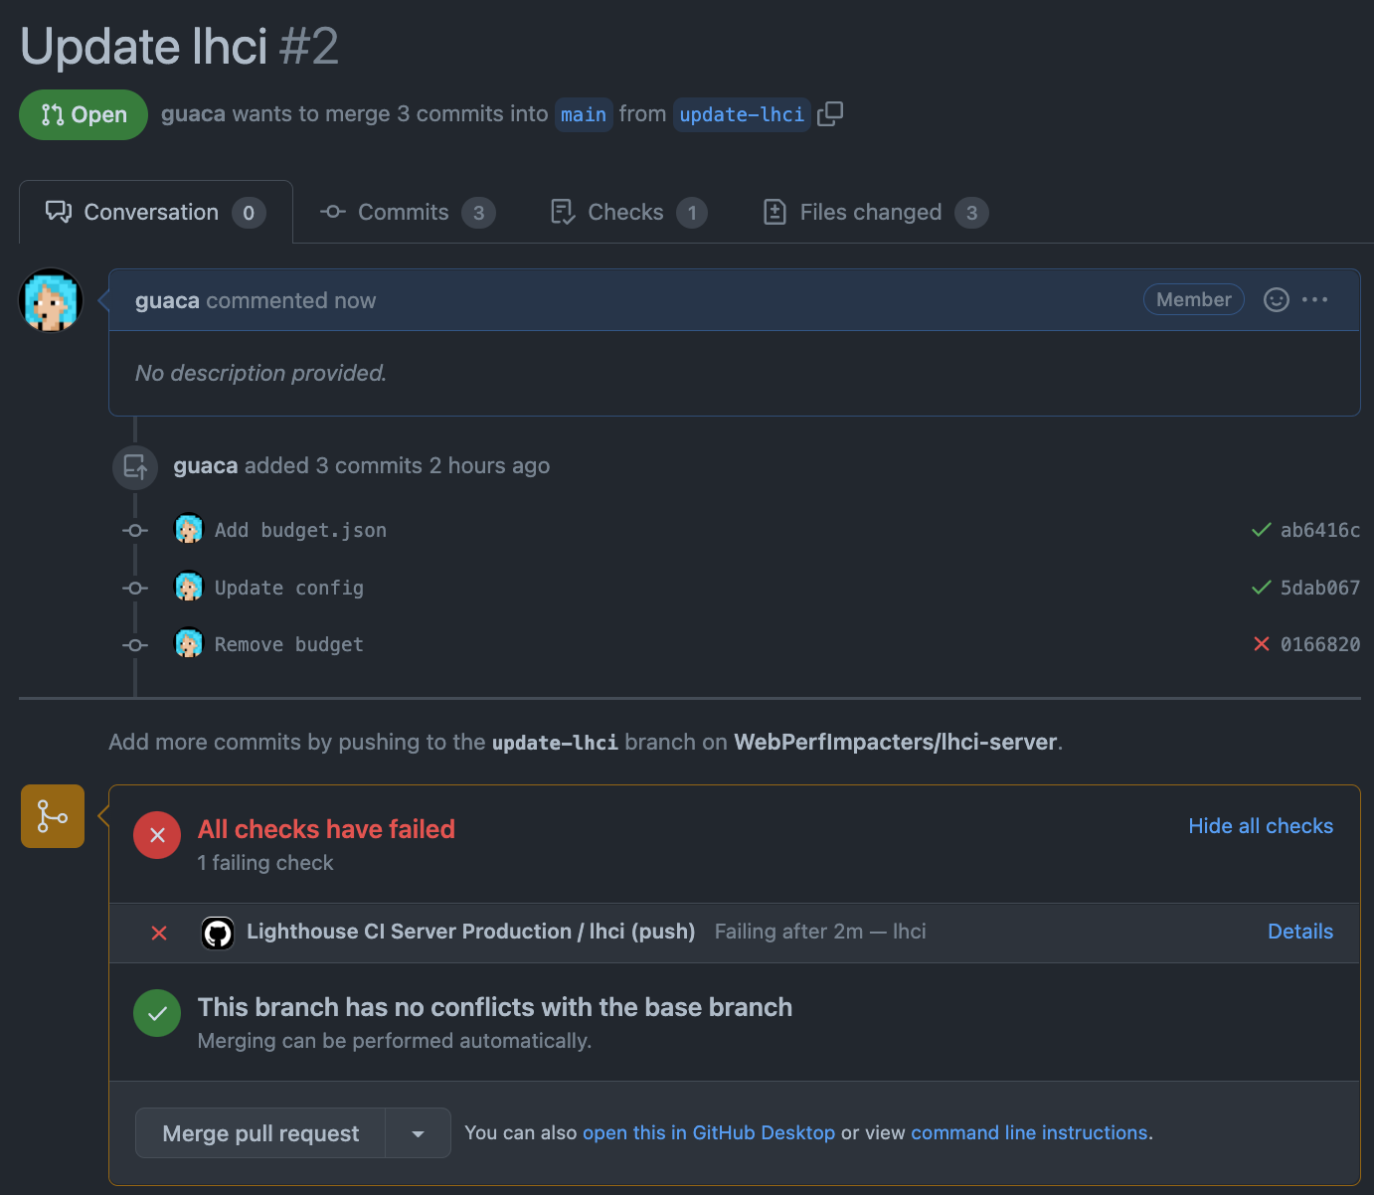The width and height of the screenshot is (1374, 1195).
Task: Open Details for the Lighthouse CI check
Action: click(x=1299, y=932)
